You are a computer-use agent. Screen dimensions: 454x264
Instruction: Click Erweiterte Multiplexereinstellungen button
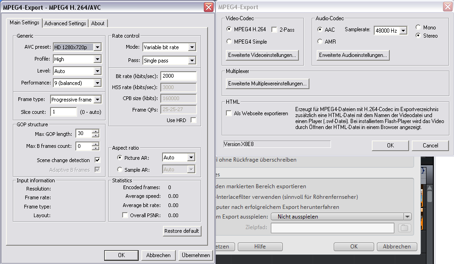click(x=267, y=84)
